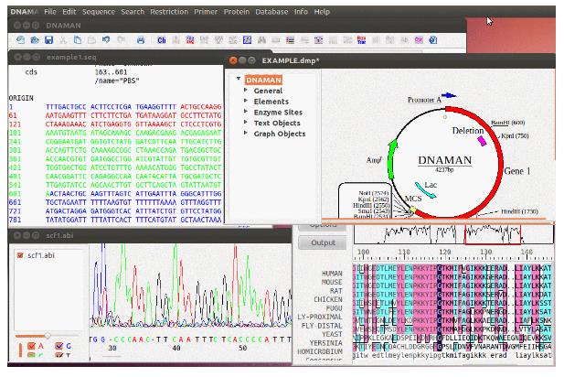Click sequence line number 661

15,202
